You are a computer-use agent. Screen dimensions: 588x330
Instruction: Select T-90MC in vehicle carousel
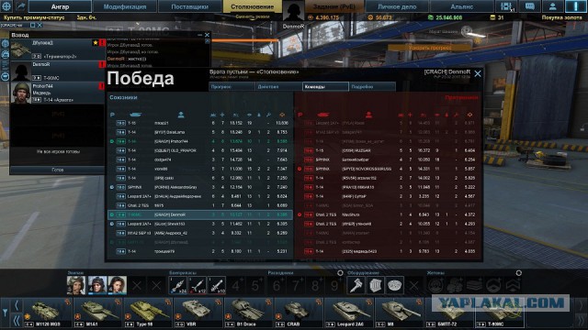tap(499, 313)
